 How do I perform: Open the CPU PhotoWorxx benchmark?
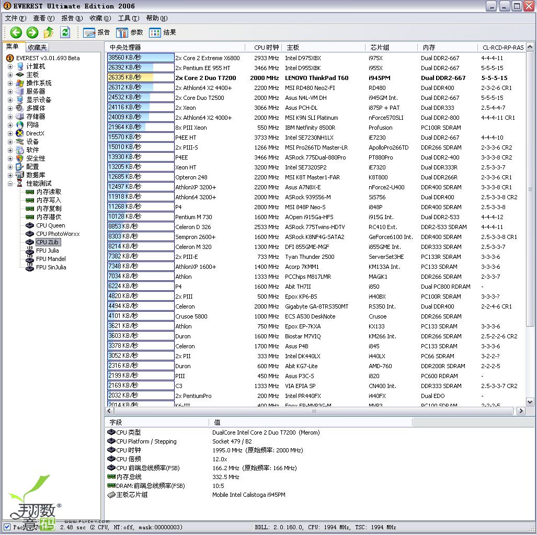58,234
